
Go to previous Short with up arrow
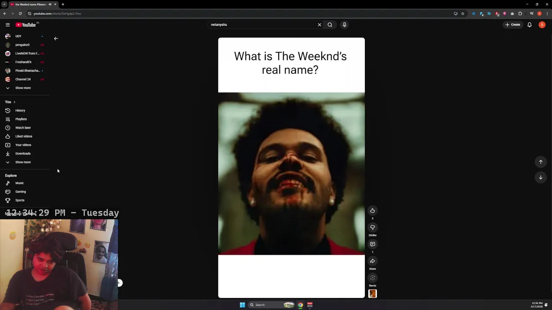541,162
